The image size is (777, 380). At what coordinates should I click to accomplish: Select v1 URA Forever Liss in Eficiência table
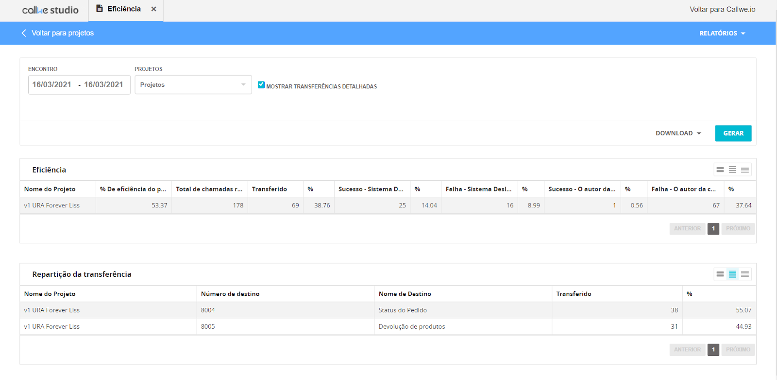(52, 206)
